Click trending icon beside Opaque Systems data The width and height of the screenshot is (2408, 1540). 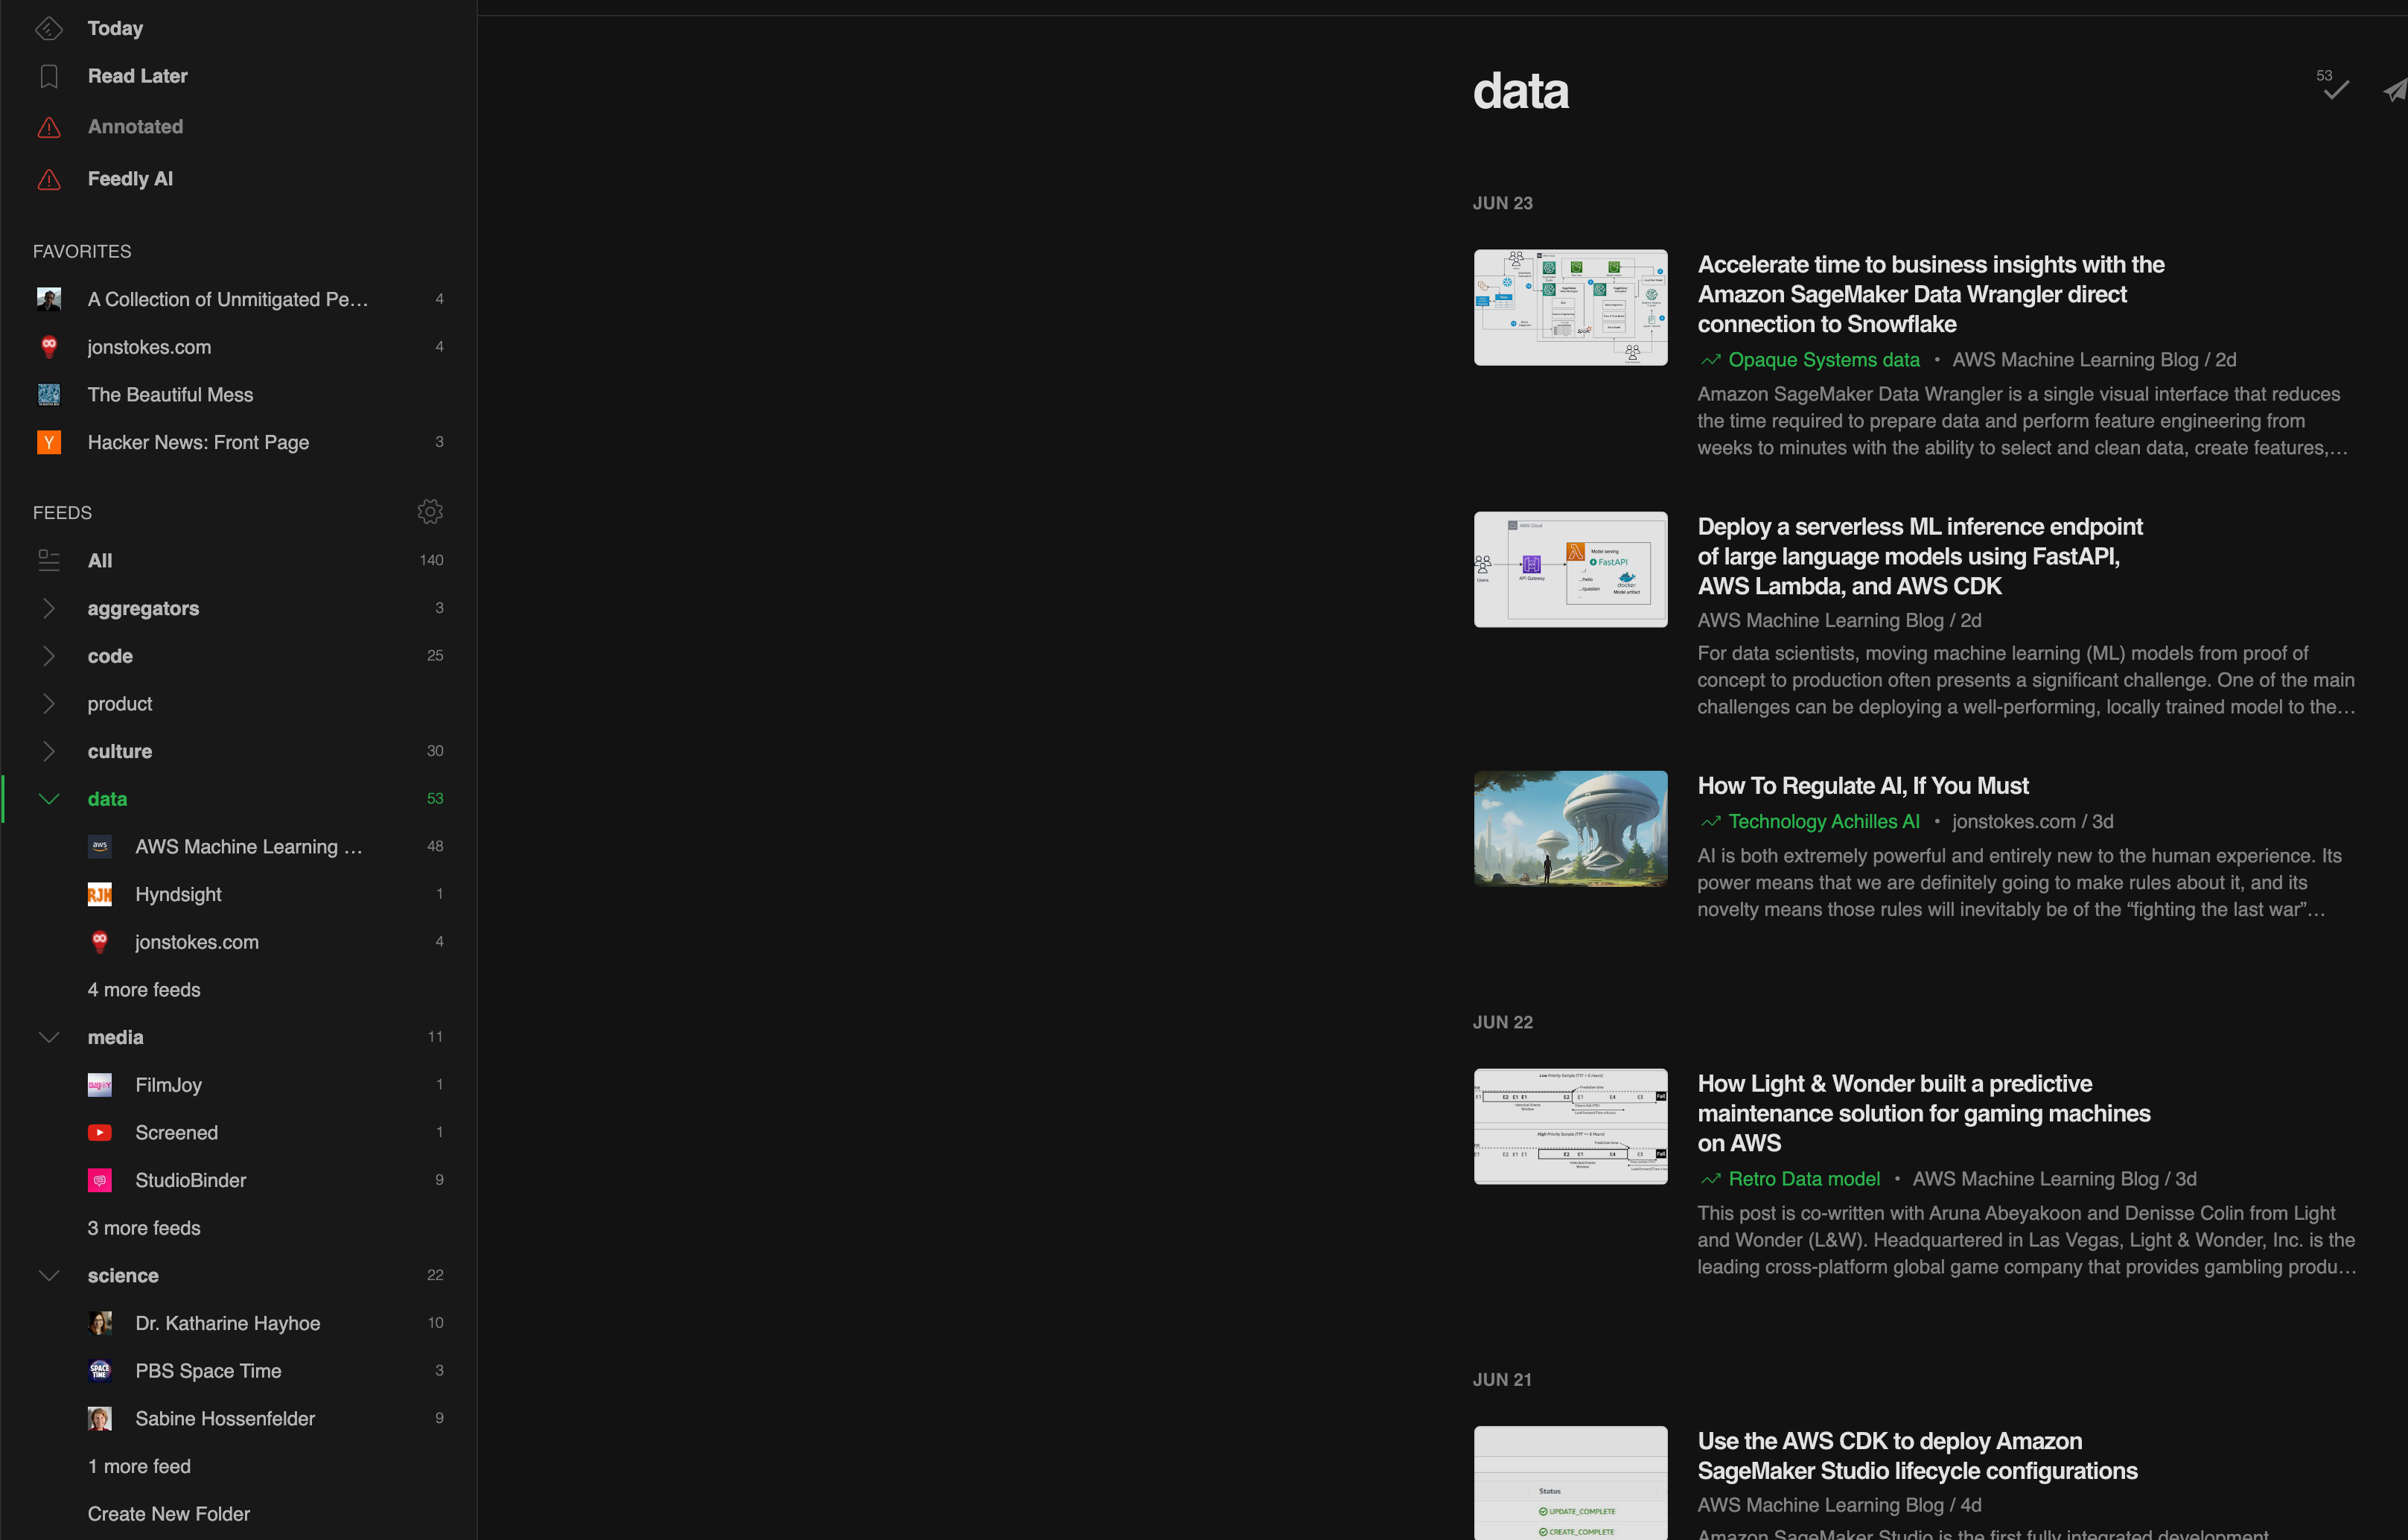pyautogui.click(x=1710, y=360)
